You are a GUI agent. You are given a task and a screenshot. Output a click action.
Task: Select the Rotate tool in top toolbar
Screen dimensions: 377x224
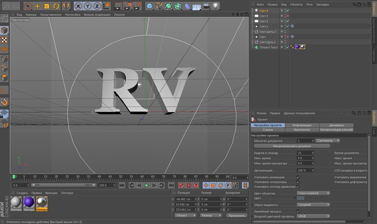tap(56, 6)
